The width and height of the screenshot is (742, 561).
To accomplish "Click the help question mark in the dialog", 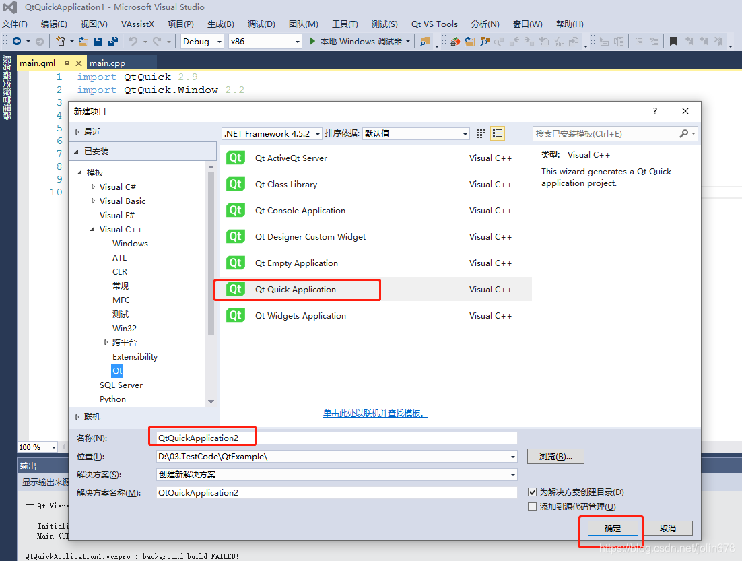I will tap(655, 111).
